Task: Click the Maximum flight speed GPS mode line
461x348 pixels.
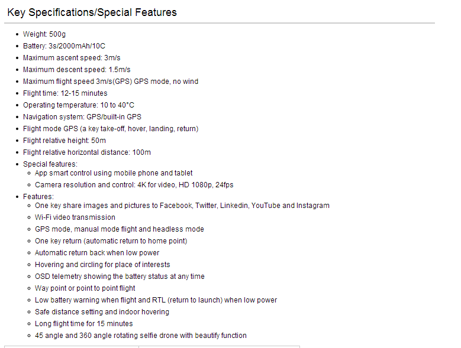Action: click(x=111, y=82)
